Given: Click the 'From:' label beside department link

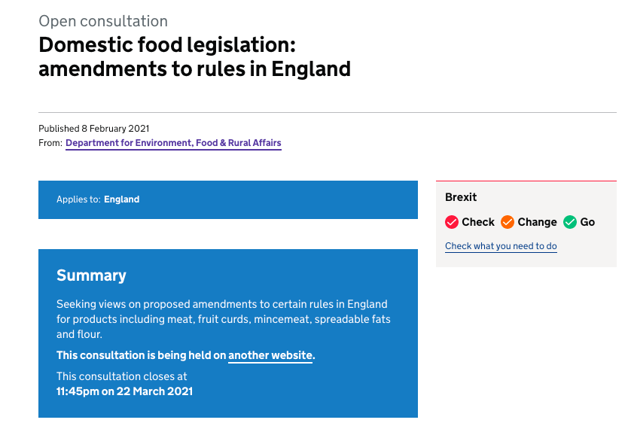Looking at the screenshot, I should pos(50,143).
